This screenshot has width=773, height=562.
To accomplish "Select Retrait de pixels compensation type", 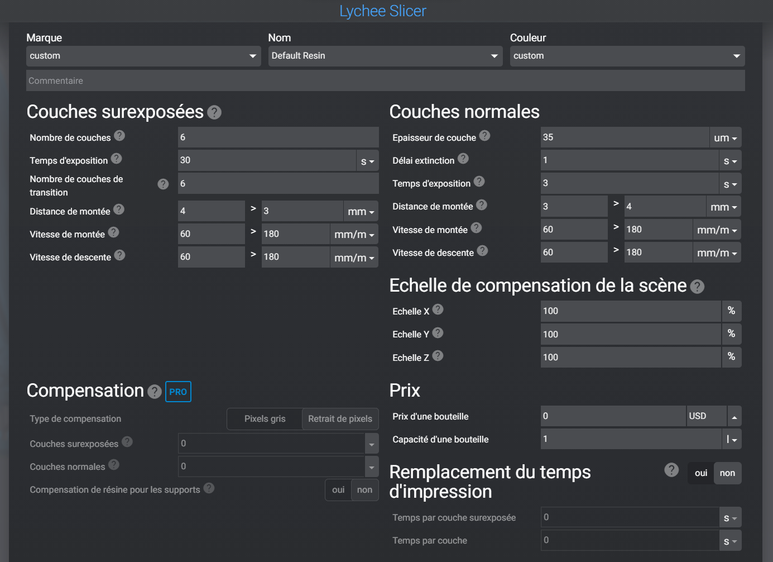I will [x=340, y=419].
